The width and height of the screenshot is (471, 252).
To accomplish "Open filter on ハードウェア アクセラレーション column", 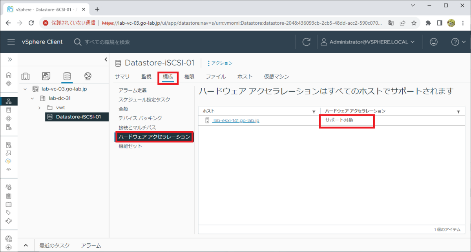I will coord(458,111).
